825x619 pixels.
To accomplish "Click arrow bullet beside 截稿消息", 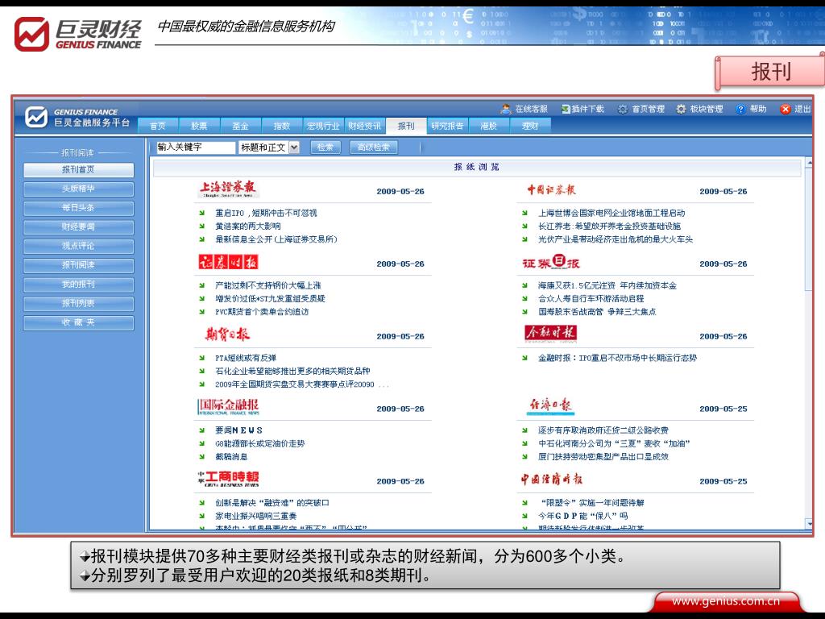I will tap(201, 457).
